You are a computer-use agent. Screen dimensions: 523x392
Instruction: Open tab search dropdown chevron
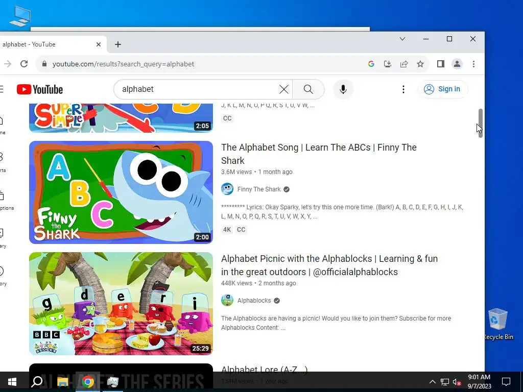[x=402, y=39]
